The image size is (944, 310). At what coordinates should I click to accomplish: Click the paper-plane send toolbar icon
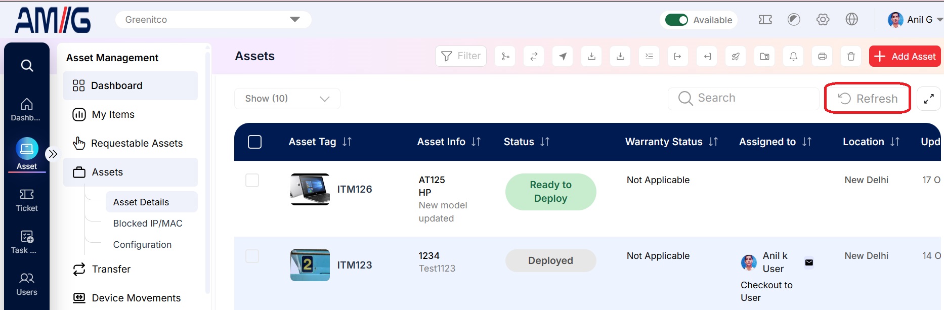coord(563,56)
